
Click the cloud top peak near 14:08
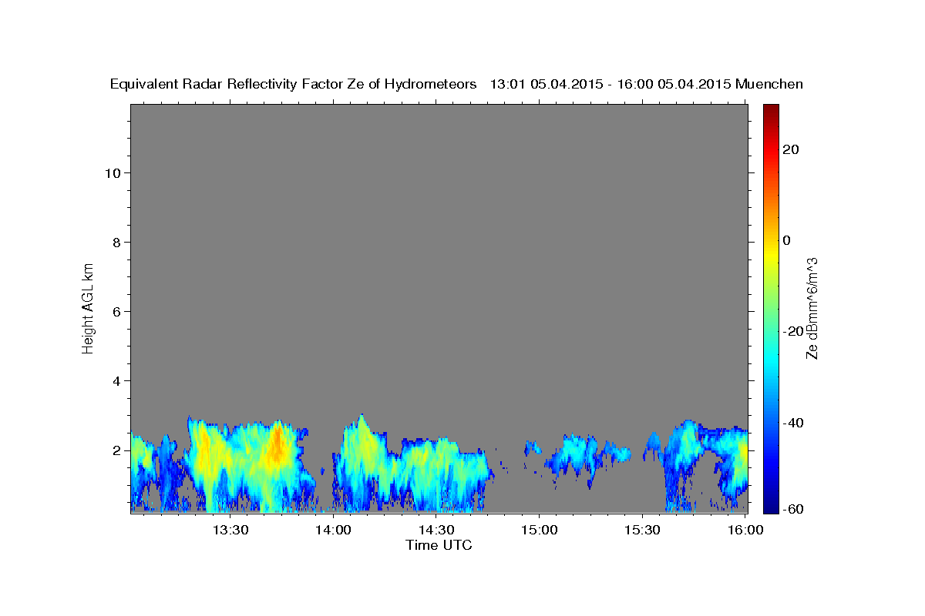[x=361, y=418]
